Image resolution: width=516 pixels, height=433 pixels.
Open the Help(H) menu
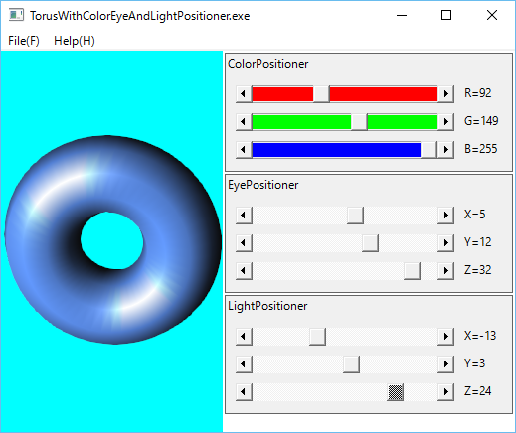(75, 41)
